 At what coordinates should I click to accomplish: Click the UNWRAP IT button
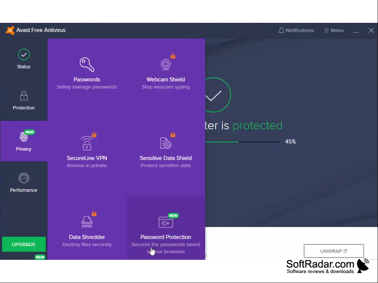point(334,251)
